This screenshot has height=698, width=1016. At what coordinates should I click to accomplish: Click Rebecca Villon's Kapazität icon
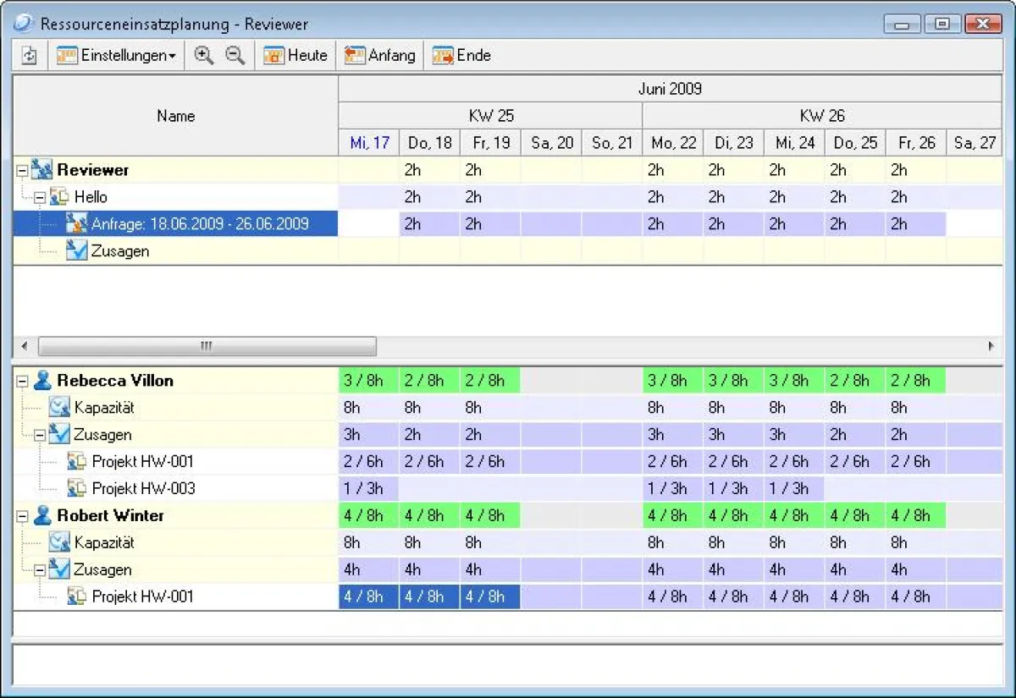click(58, 408)
